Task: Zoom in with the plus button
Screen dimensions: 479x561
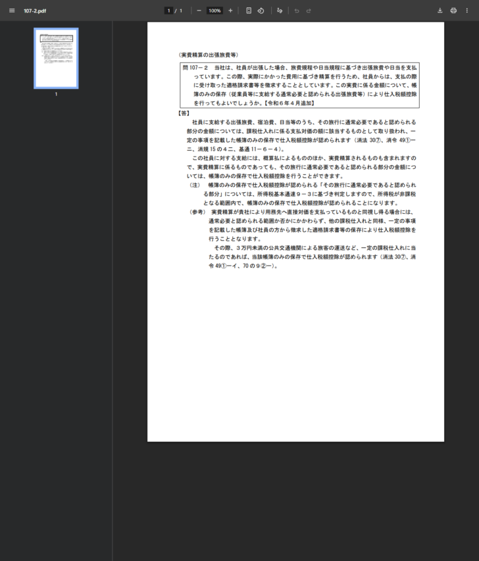Action: click(x=230, y=11)
